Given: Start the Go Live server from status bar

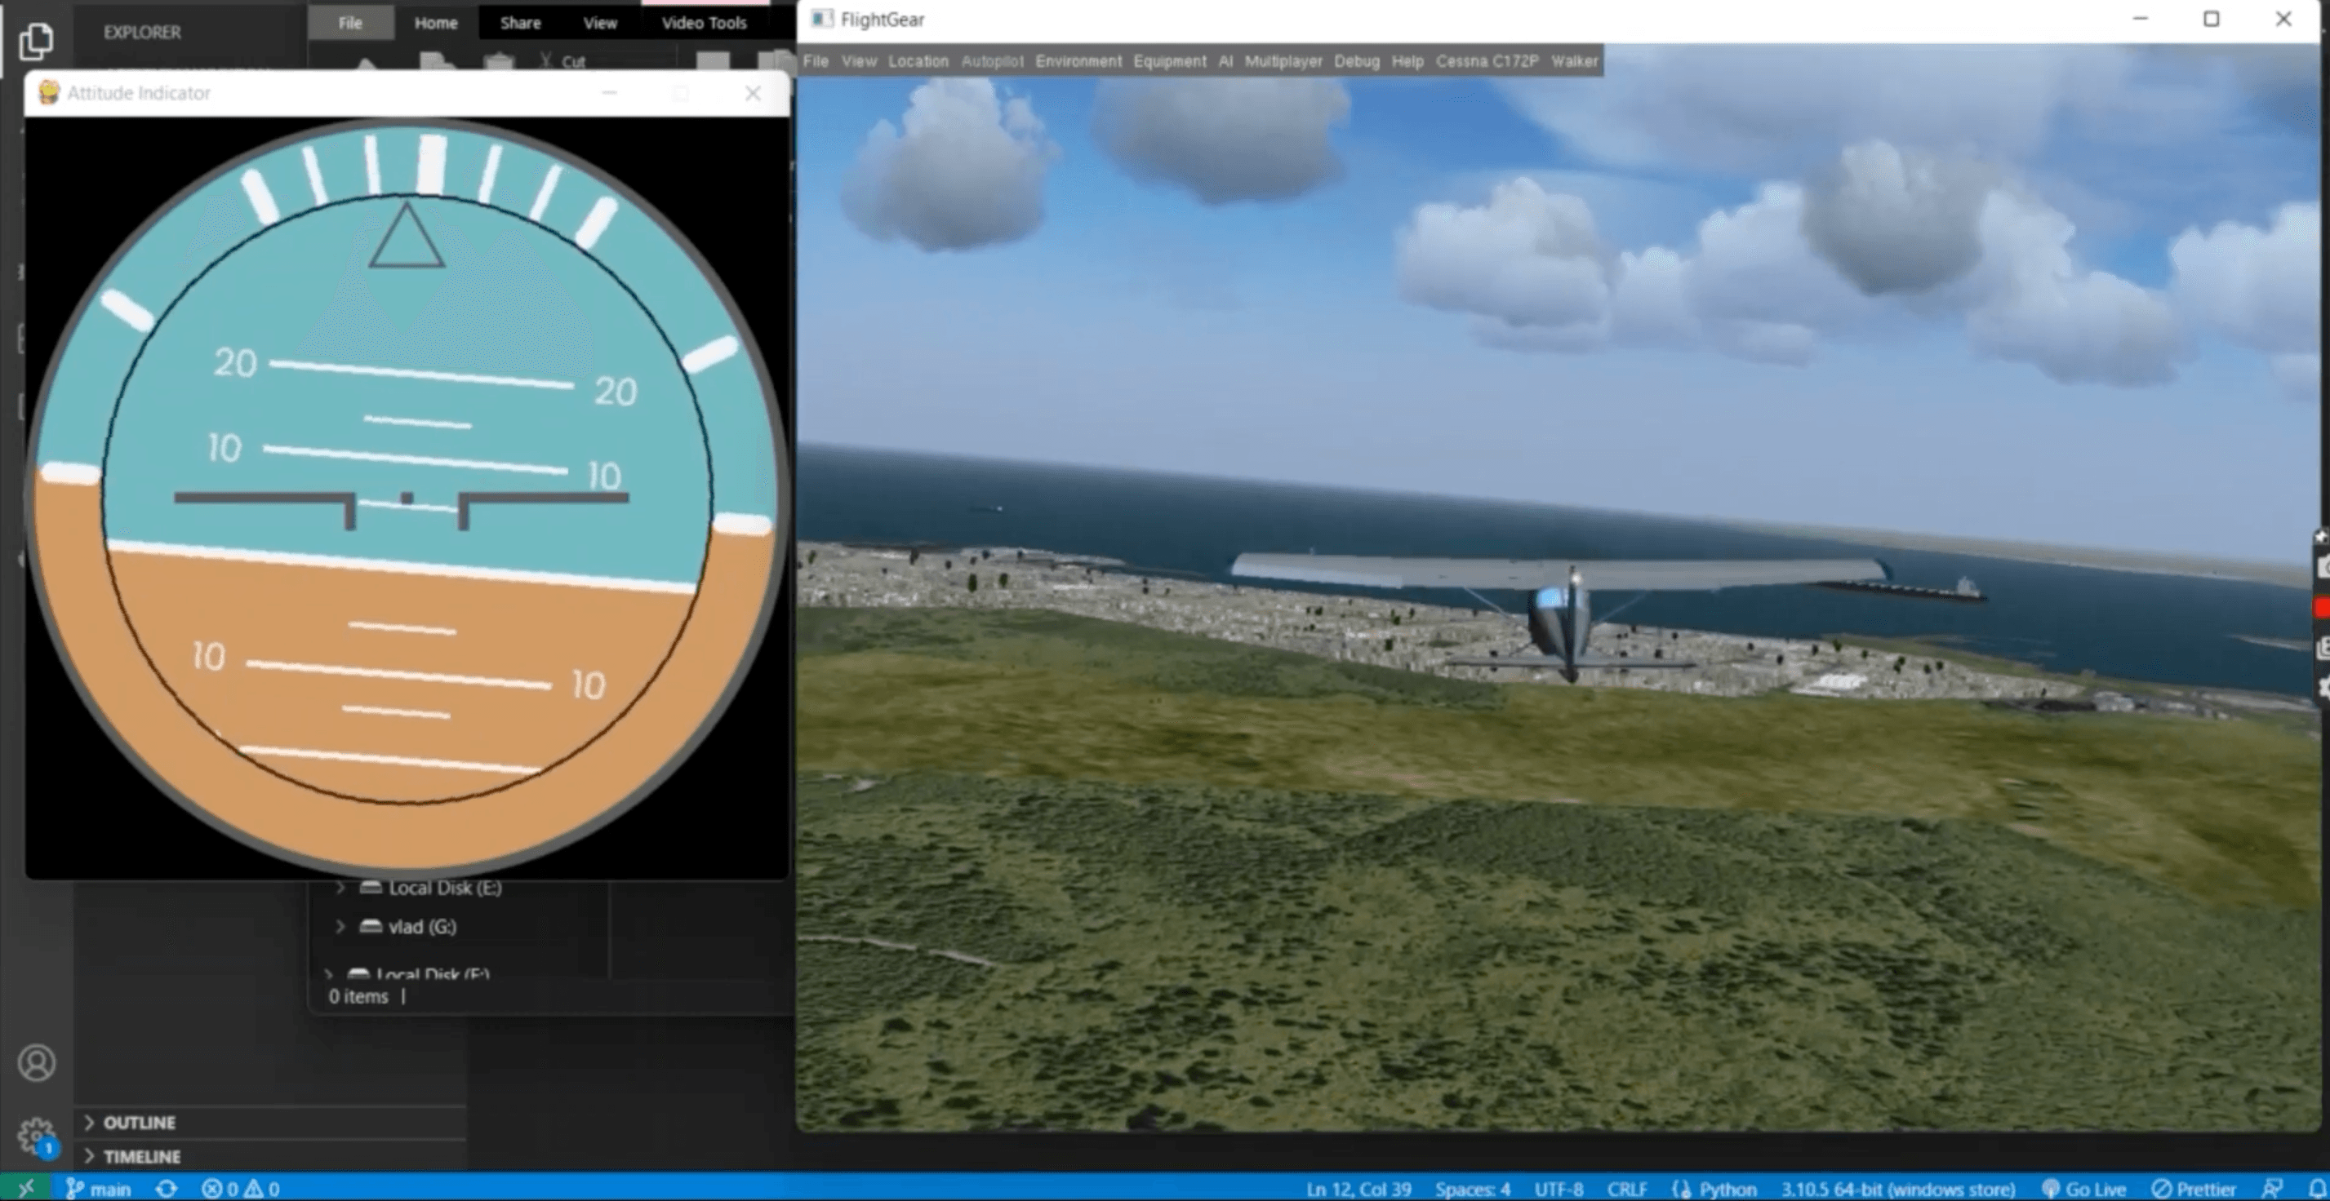Looking at the screenshot, I should point(2084,1190).
